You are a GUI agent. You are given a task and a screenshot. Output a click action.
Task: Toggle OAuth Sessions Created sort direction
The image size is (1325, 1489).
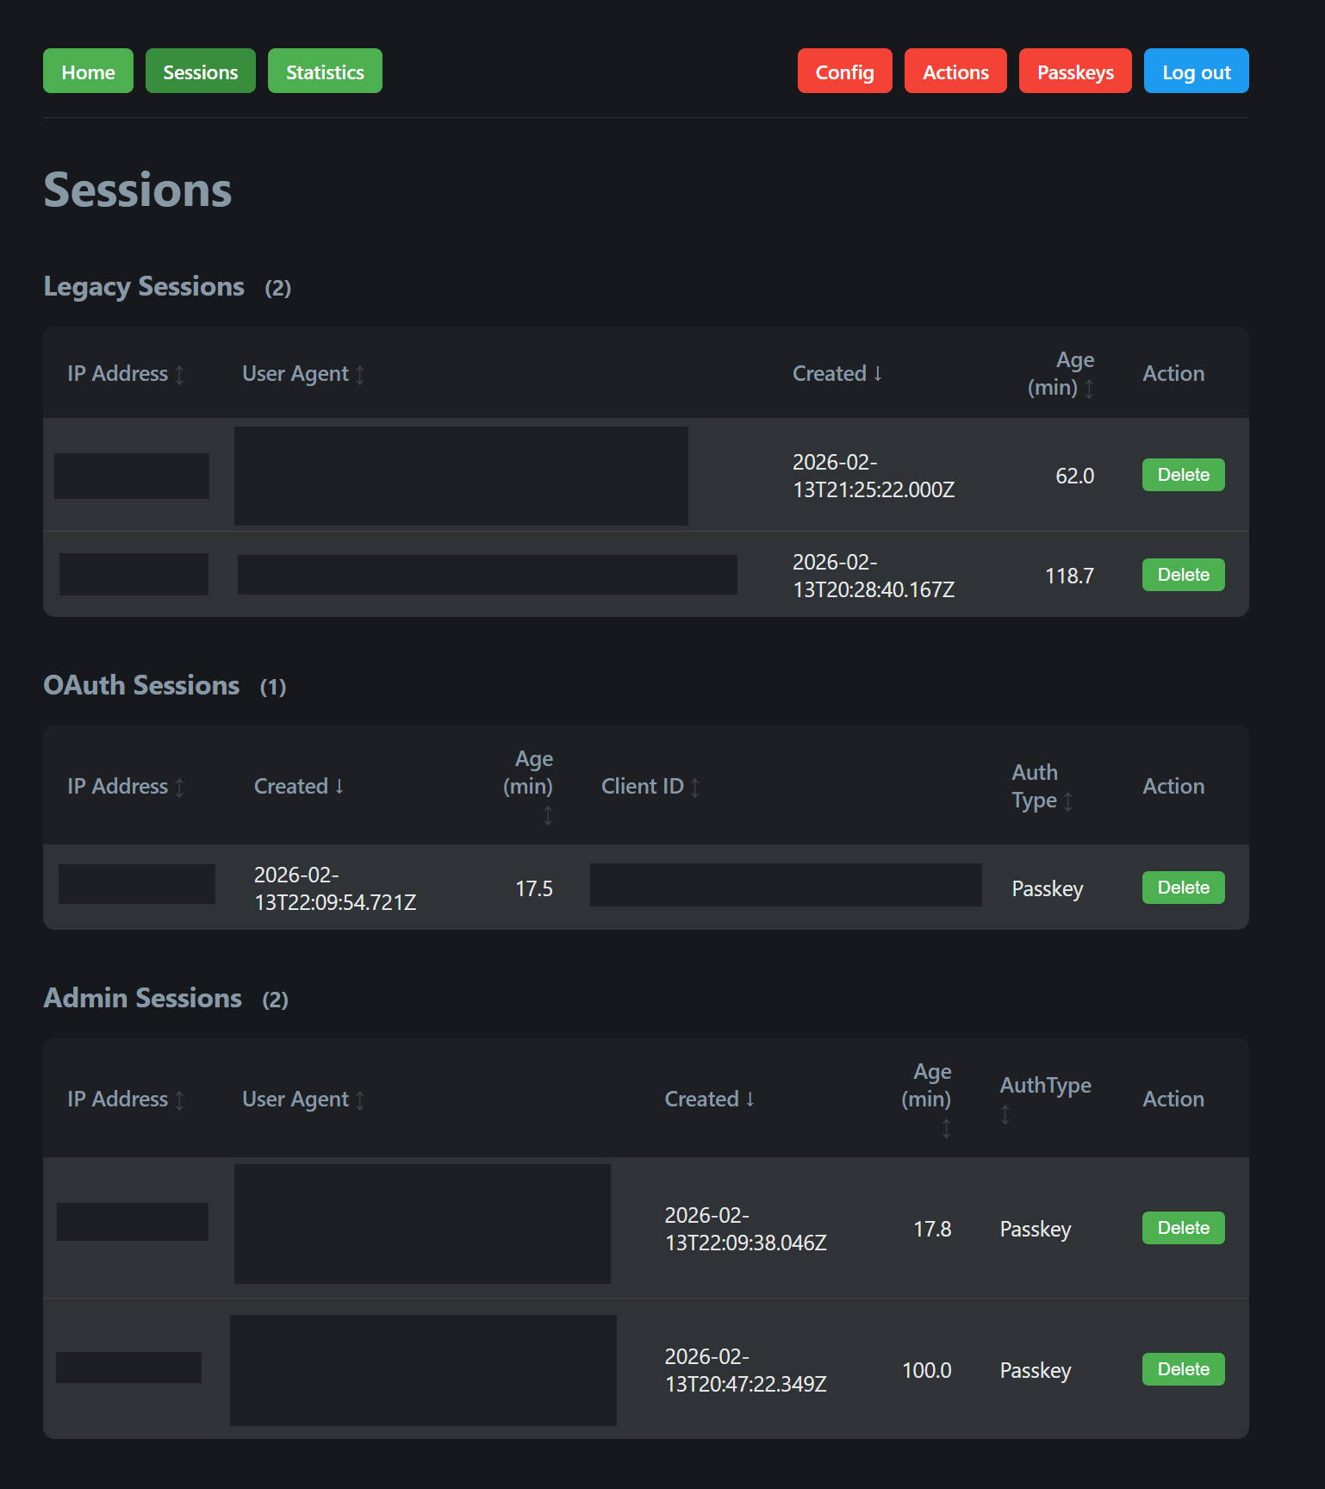(339, 786)
